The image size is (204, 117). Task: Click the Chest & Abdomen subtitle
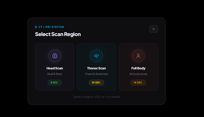point(97,74)
